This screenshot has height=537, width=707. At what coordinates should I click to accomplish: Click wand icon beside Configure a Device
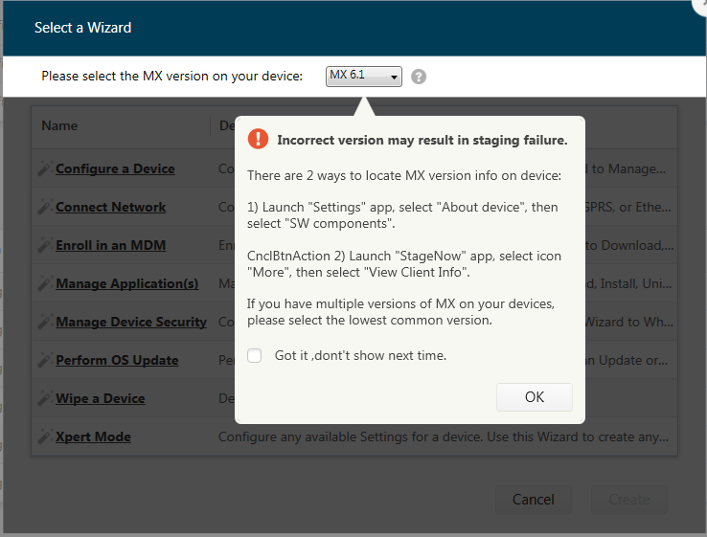[45, 168]
